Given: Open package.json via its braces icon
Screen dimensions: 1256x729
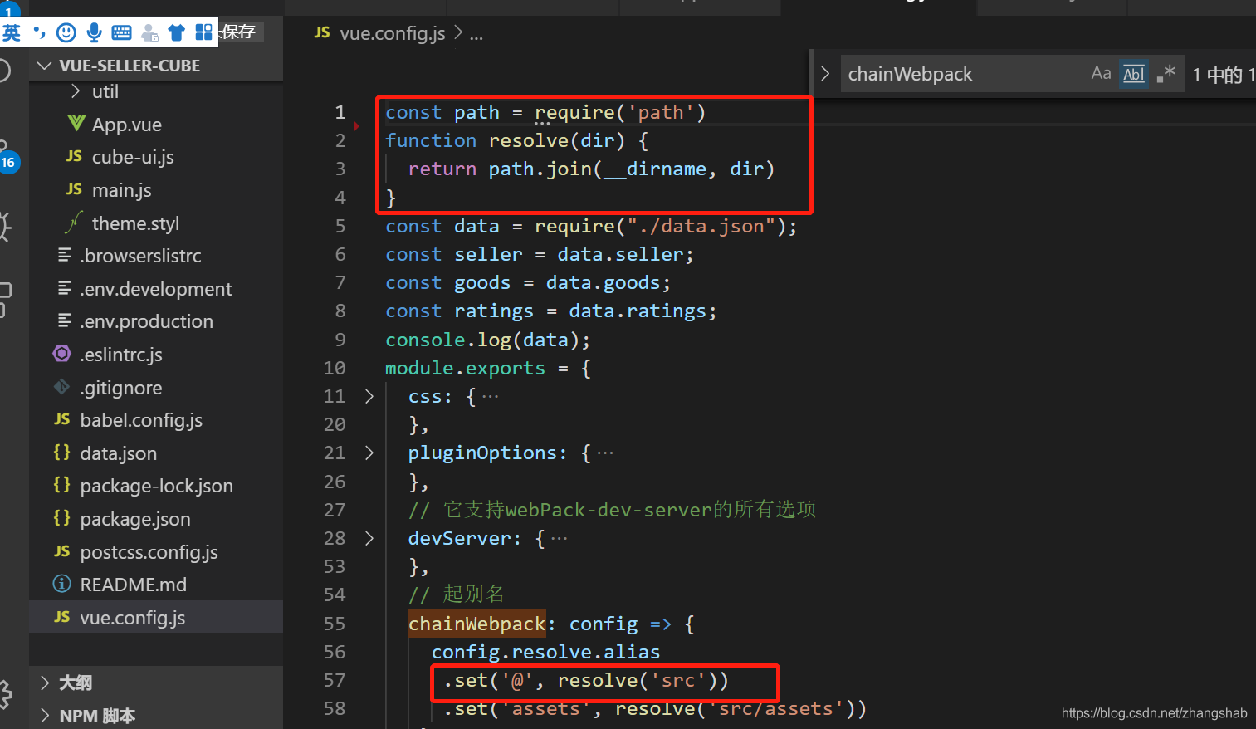Looking at the screenshot, I should coord(62,518).
